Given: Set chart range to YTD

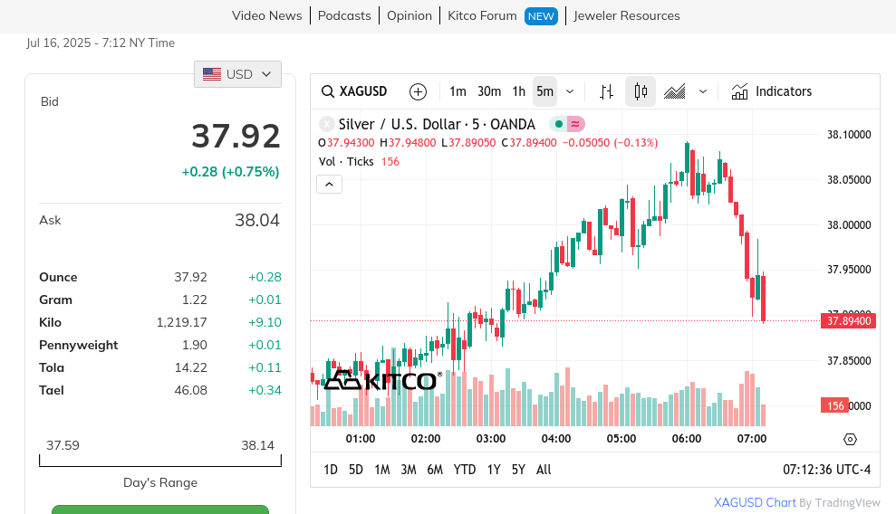Looking at the screenshot, I should pyautogui.click(x=465, y=470).
